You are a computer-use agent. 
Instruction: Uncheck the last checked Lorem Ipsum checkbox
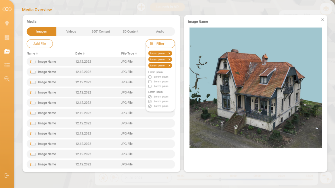tap(150, 106)
